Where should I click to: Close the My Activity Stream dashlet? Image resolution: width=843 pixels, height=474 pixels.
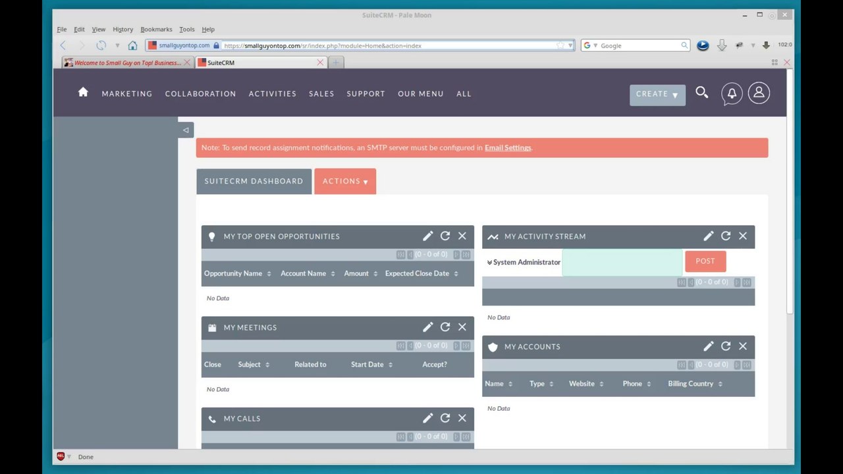tap(743, 236)
